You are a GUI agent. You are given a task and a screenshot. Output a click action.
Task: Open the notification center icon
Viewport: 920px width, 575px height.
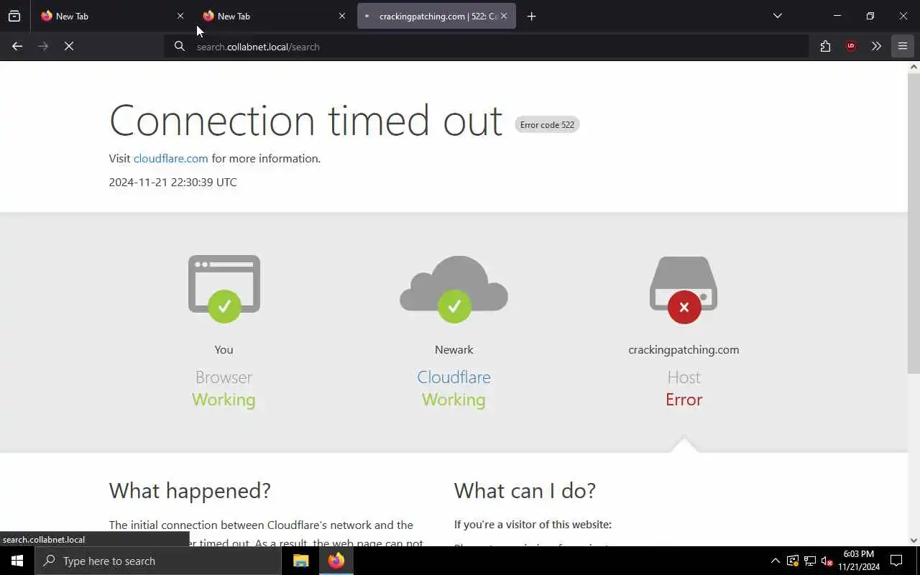point(896,561)
